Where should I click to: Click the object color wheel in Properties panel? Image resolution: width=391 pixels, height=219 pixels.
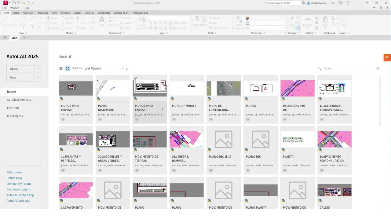point(247,18)
